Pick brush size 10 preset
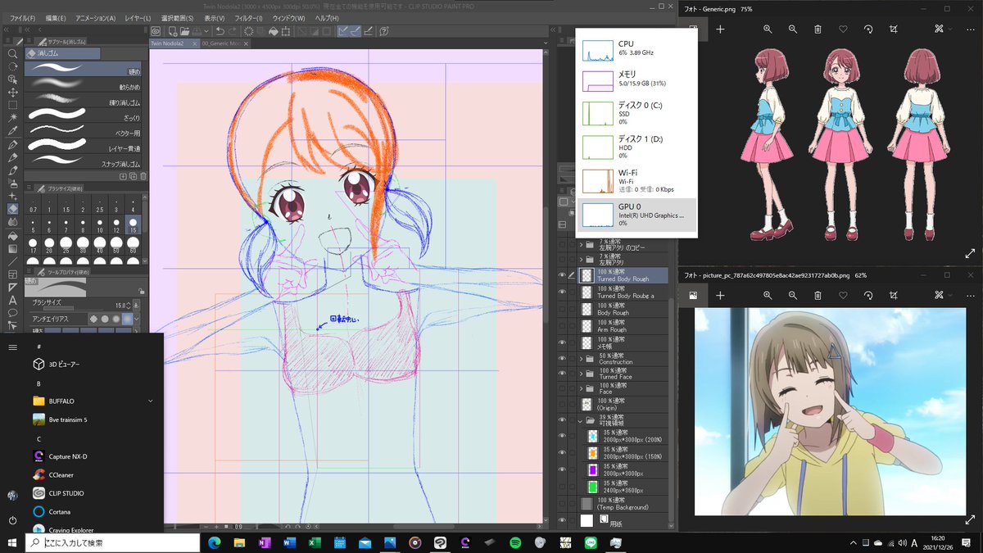 pos(101,224)
